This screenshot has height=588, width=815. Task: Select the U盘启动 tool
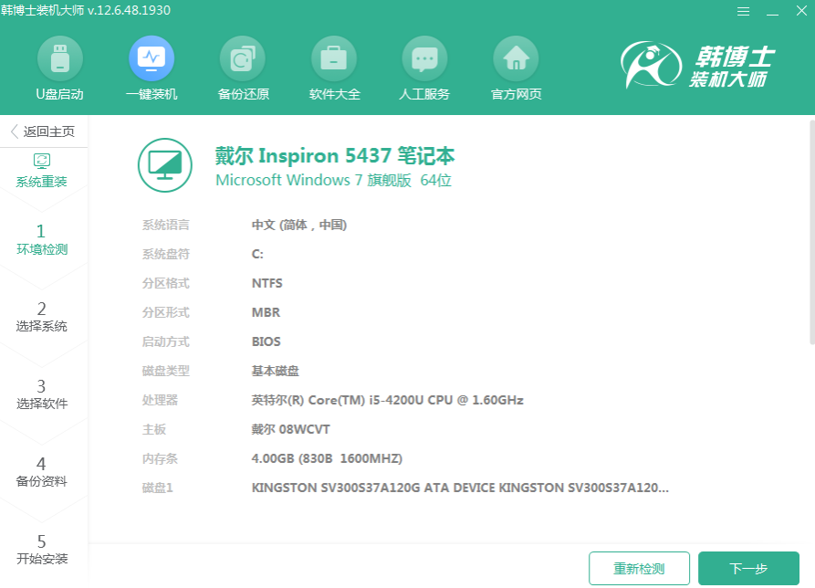click(x=59, y=68)
